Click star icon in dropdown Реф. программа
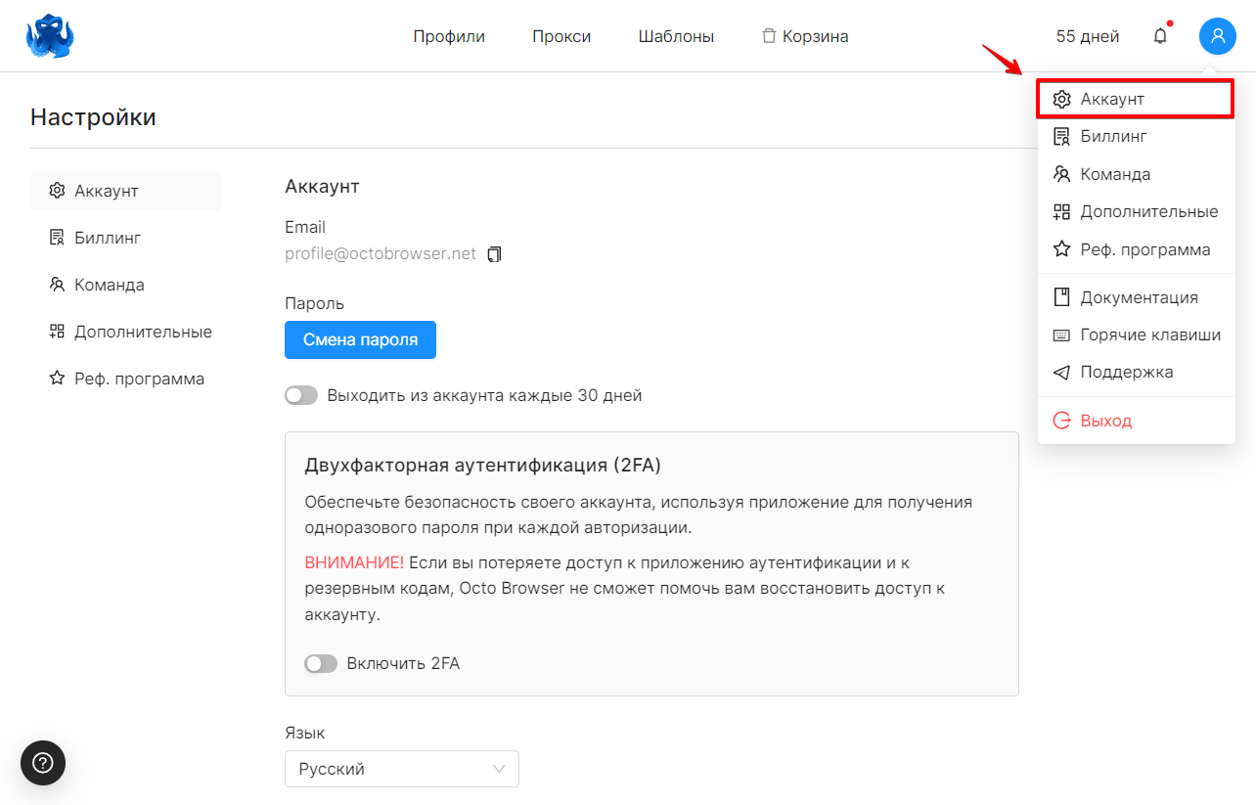Image resolution: width=1256 pixels, height=805 pixels. 1061,249
